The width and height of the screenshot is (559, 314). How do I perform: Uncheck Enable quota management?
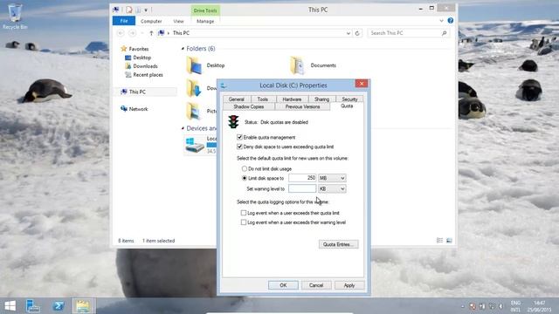(239, 137)
